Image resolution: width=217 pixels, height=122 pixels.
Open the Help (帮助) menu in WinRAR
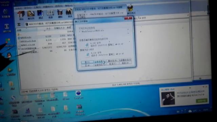[x=69, y=6]
